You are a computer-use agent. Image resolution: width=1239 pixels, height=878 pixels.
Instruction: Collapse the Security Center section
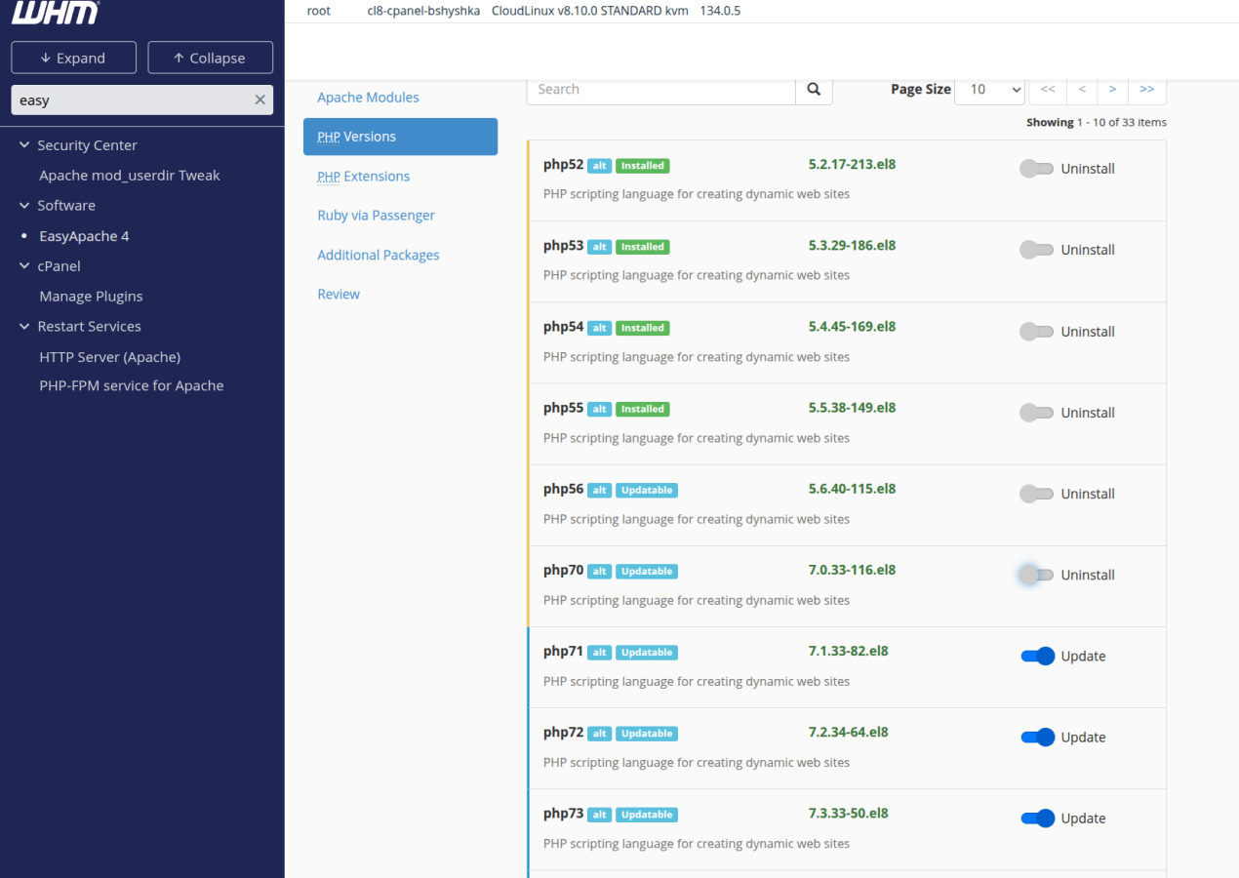click(24, 145)
